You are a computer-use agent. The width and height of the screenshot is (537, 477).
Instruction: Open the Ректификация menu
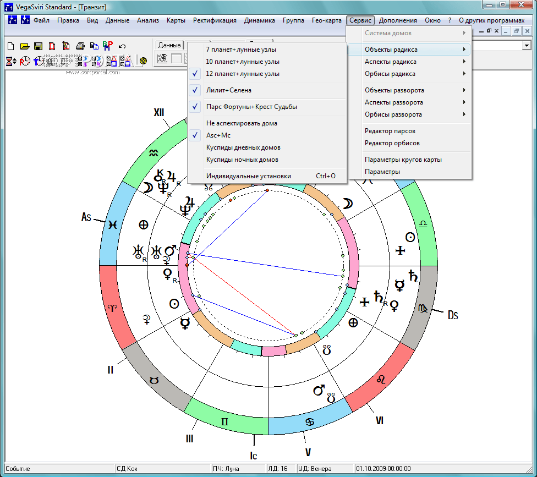[215, 20]
